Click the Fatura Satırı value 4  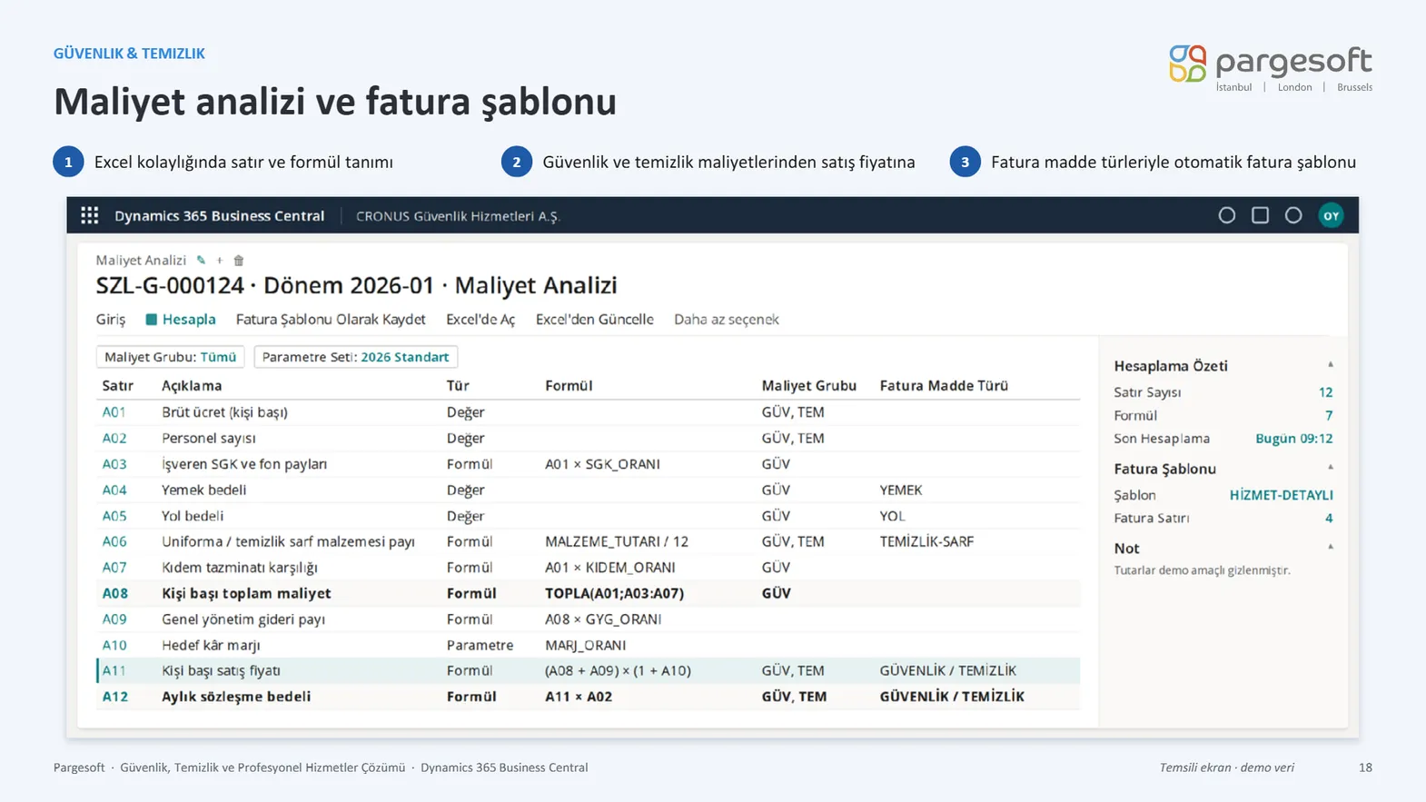click(x=1329, y=519)
